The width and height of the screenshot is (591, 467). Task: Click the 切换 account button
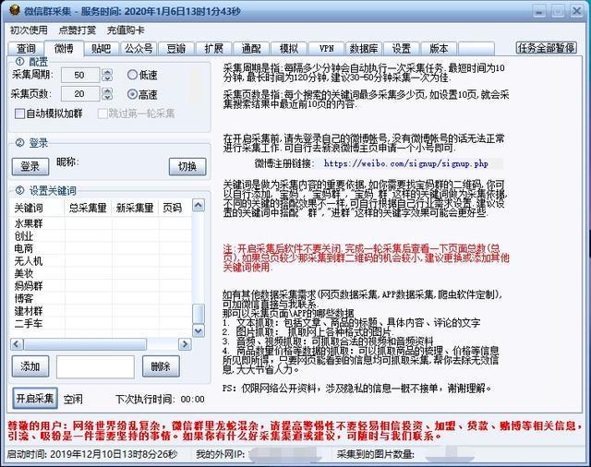click(187, 166)
